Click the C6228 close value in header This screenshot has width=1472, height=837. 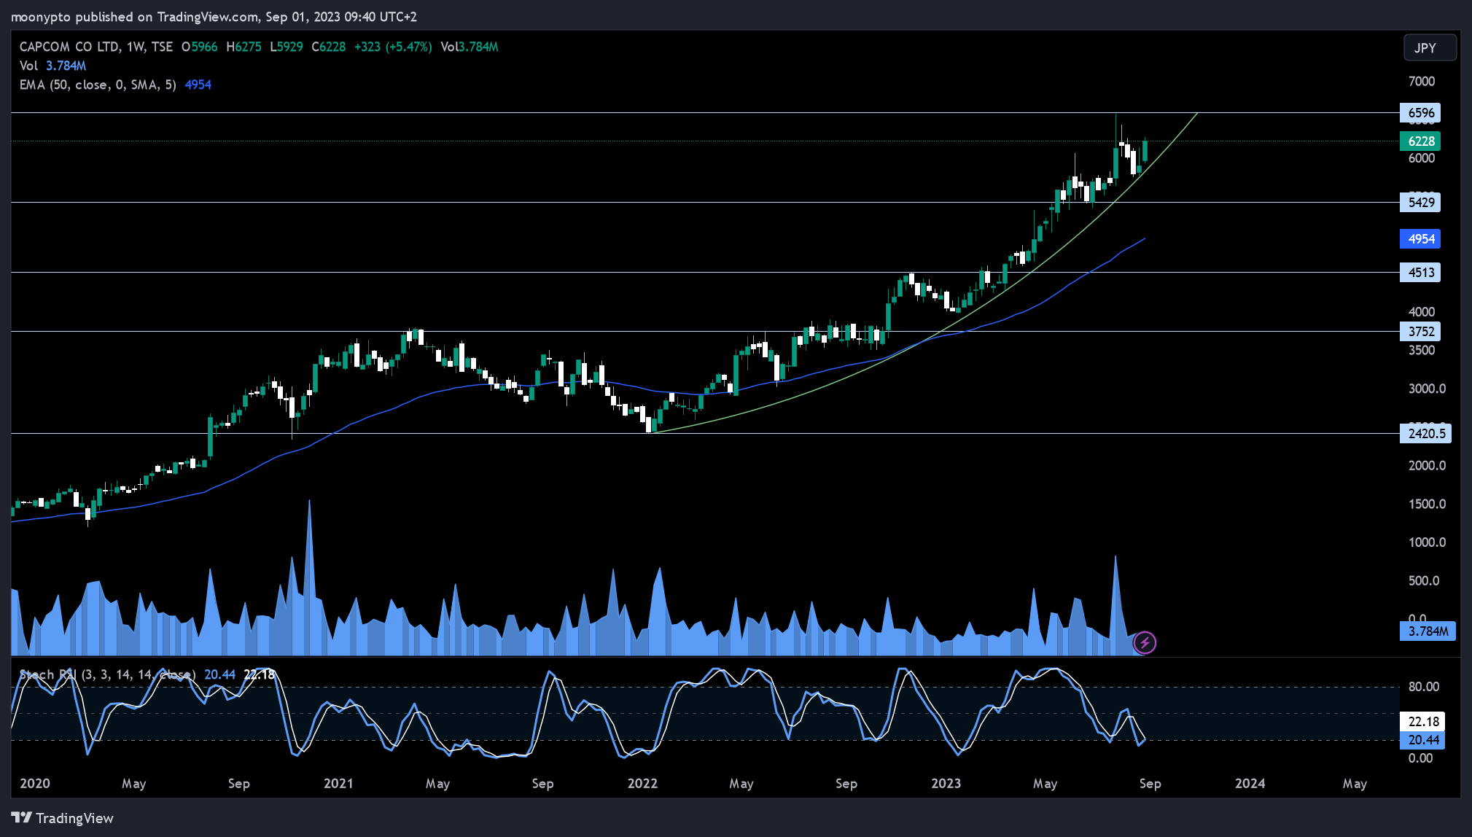329,47
